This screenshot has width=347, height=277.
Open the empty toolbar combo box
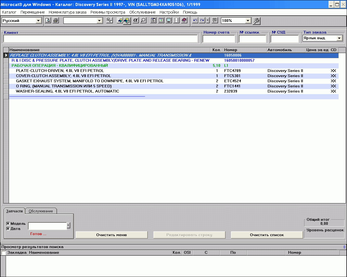99,21
